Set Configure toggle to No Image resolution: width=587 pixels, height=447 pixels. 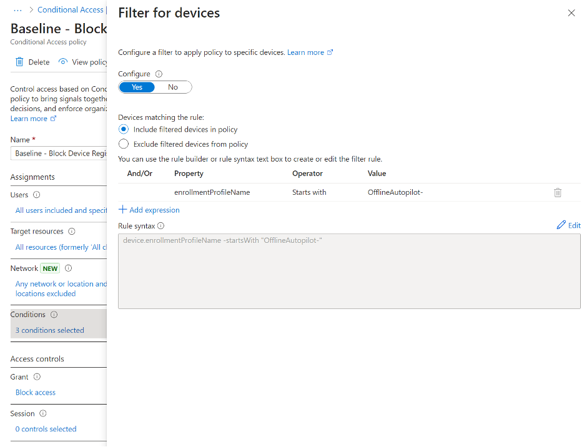[173, 87]
